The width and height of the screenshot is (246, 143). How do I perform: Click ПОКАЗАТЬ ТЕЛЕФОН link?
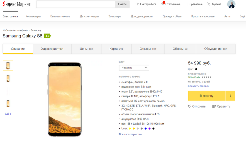pos(199,86)
